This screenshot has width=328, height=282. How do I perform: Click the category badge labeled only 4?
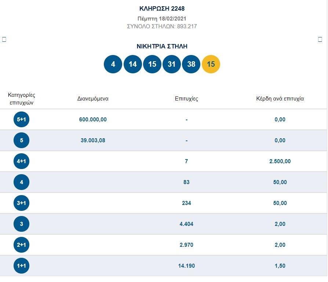[21, 182]
